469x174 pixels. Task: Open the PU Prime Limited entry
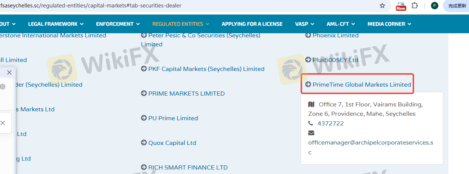point(173,118)
